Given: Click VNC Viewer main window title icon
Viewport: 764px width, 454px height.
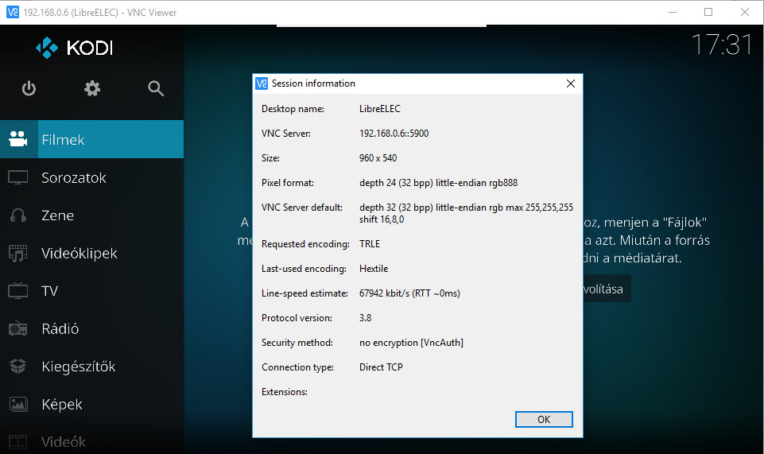Looking at the screenshot, I should 13,12.
